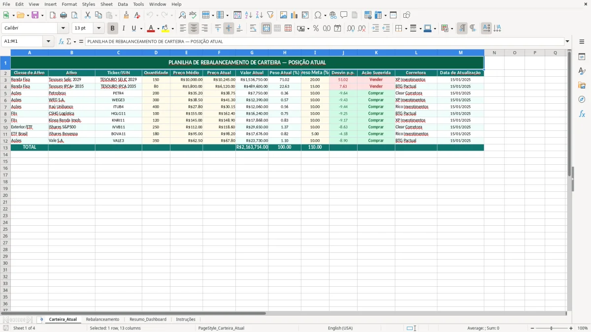Toggle Merge and Center Cells

266,29
